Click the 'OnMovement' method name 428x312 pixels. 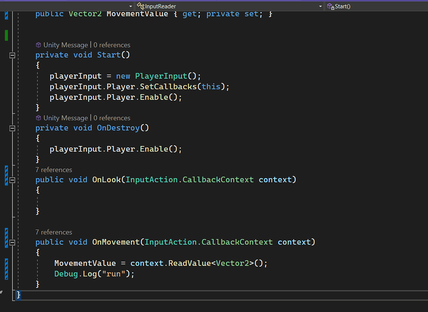(x=116, y=242)
